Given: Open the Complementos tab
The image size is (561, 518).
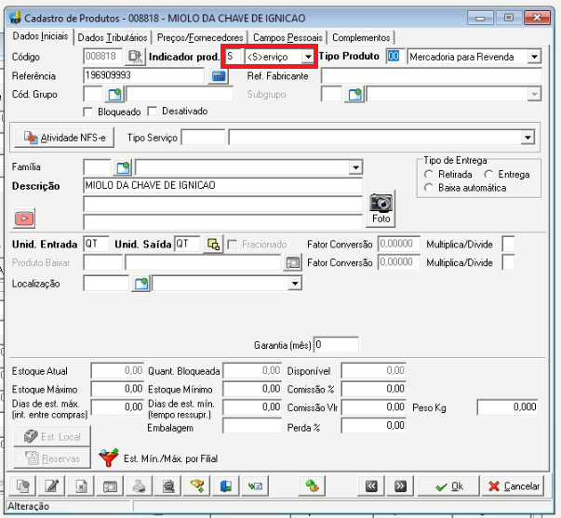Looking at the screenshot, I should point(361,37).
